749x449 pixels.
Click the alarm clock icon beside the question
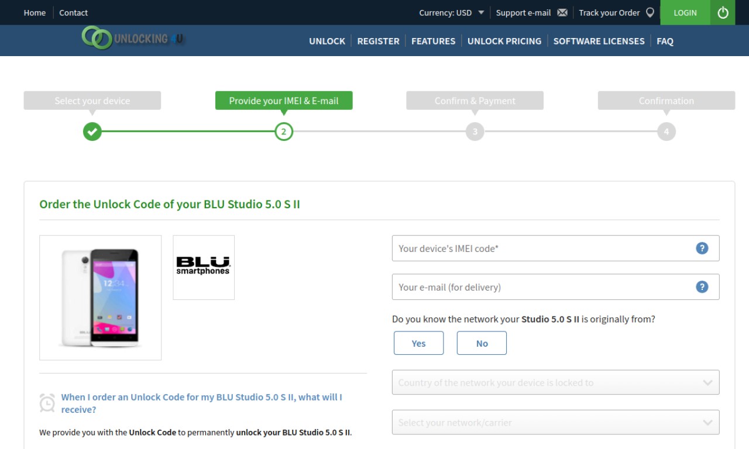47,403
